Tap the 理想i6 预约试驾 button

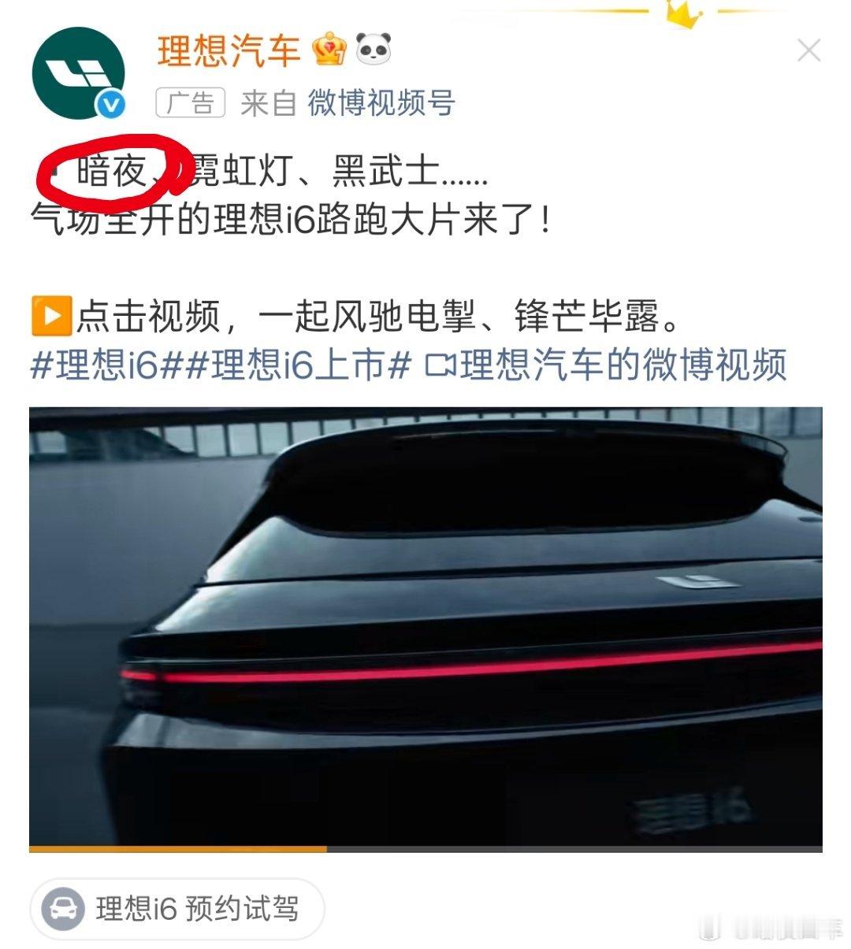pyautogui.click(x=177, y=909)
